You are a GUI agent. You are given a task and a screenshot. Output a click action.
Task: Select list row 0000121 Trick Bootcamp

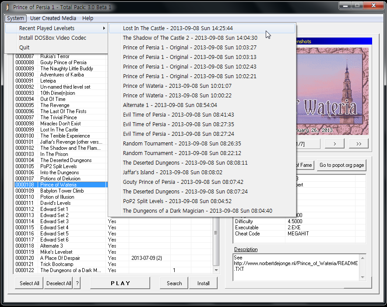[x=113, y=264]
